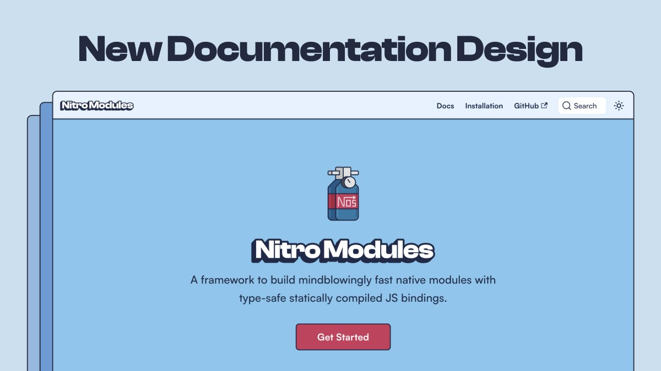The image size is (661, 371).
Task: Open the GitHub external link
Action: coord(531,106)
